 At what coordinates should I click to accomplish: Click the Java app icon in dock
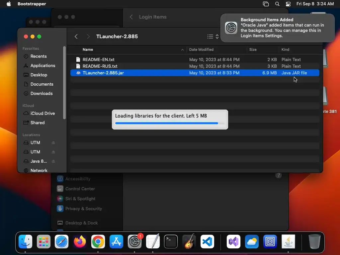(x=288, y=241)
